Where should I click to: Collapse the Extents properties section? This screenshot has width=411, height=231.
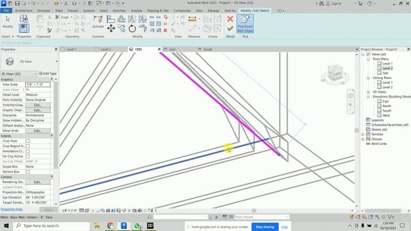pos(51,135)
